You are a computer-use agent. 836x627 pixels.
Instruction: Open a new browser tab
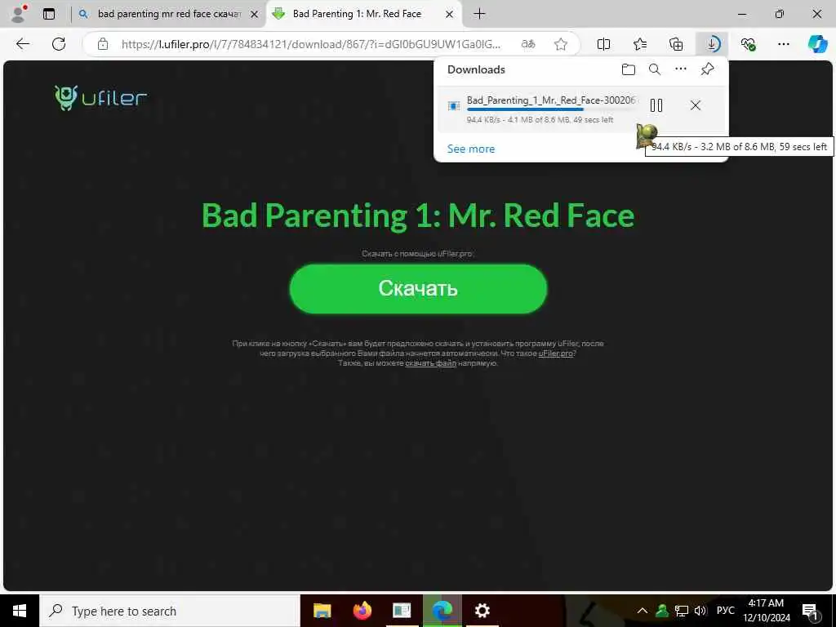pos(479,14)
